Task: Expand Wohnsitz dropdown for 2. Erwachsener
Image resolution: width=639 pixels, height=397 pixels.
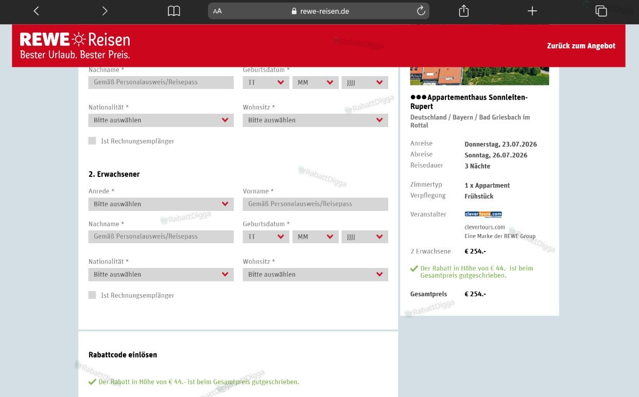Action: tap(316, 275)
